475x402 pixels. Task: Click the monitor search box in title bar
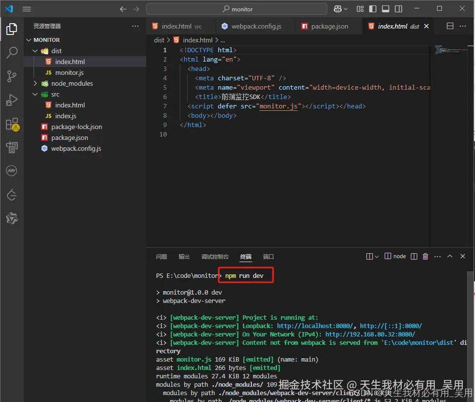coord(237,9)
